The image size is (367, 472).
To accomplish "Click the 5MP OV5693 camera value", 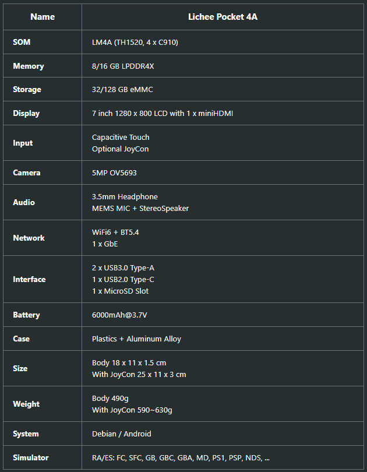I will (x=114, y=172).
